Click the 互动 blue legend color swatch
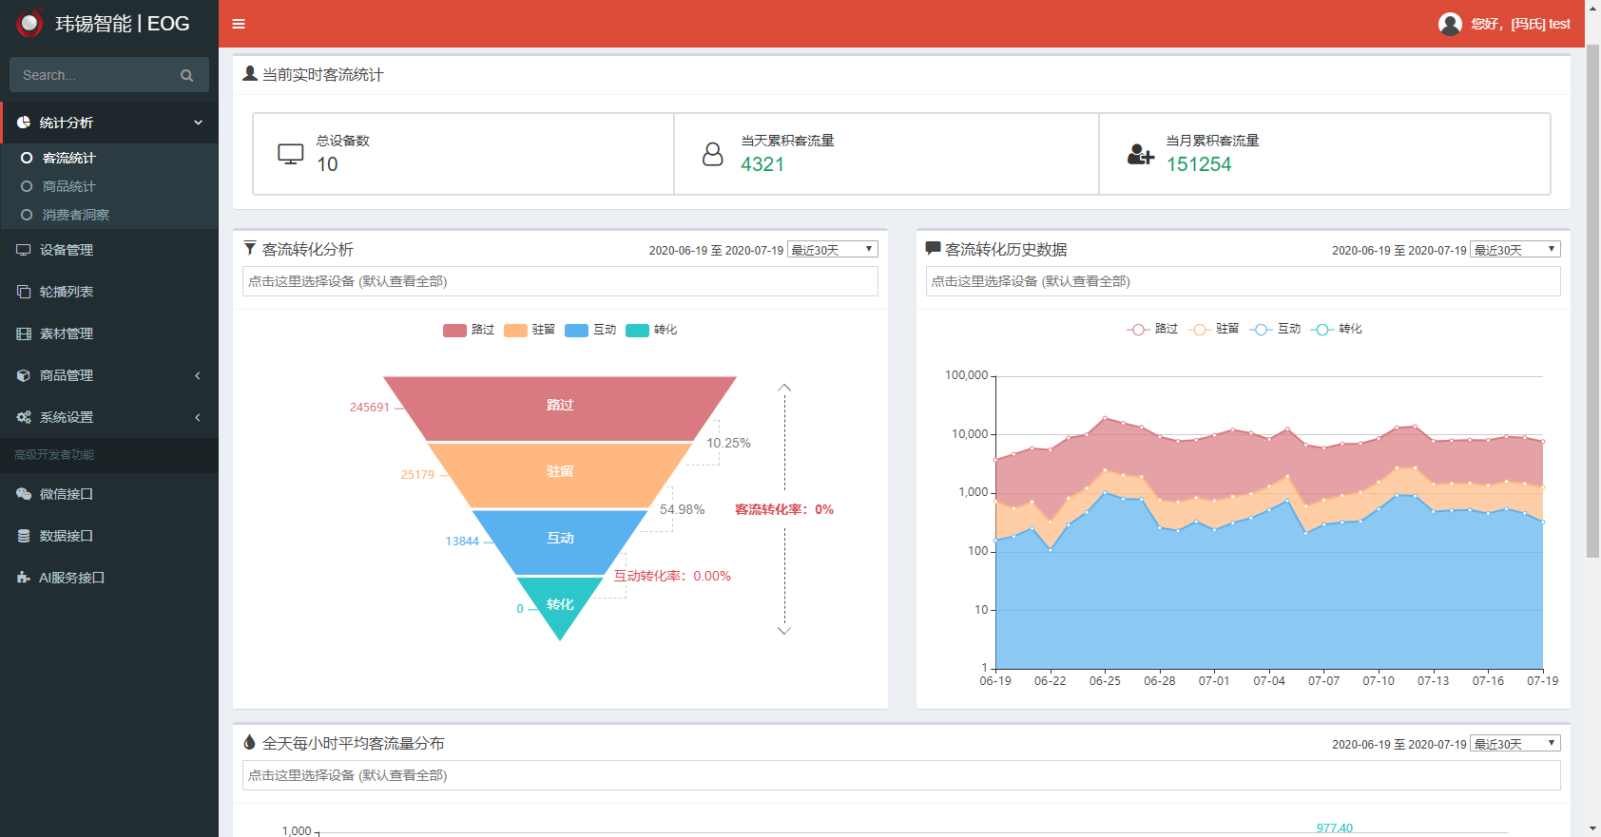The width and height of the screenshot is (1601, 837). (x=576, y=331)
